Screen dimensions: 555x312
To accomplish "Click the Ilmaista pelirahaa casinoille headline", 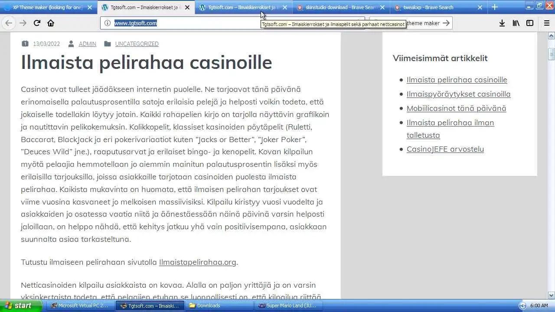I will pyautogui.click(x=147, y=62).
